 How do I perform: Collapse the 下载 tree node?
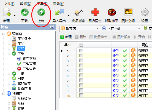9,54
